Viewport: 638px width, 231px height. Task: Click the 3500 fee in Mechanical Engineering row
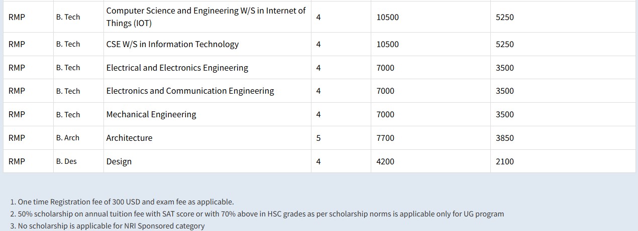[x=504, y=114]
